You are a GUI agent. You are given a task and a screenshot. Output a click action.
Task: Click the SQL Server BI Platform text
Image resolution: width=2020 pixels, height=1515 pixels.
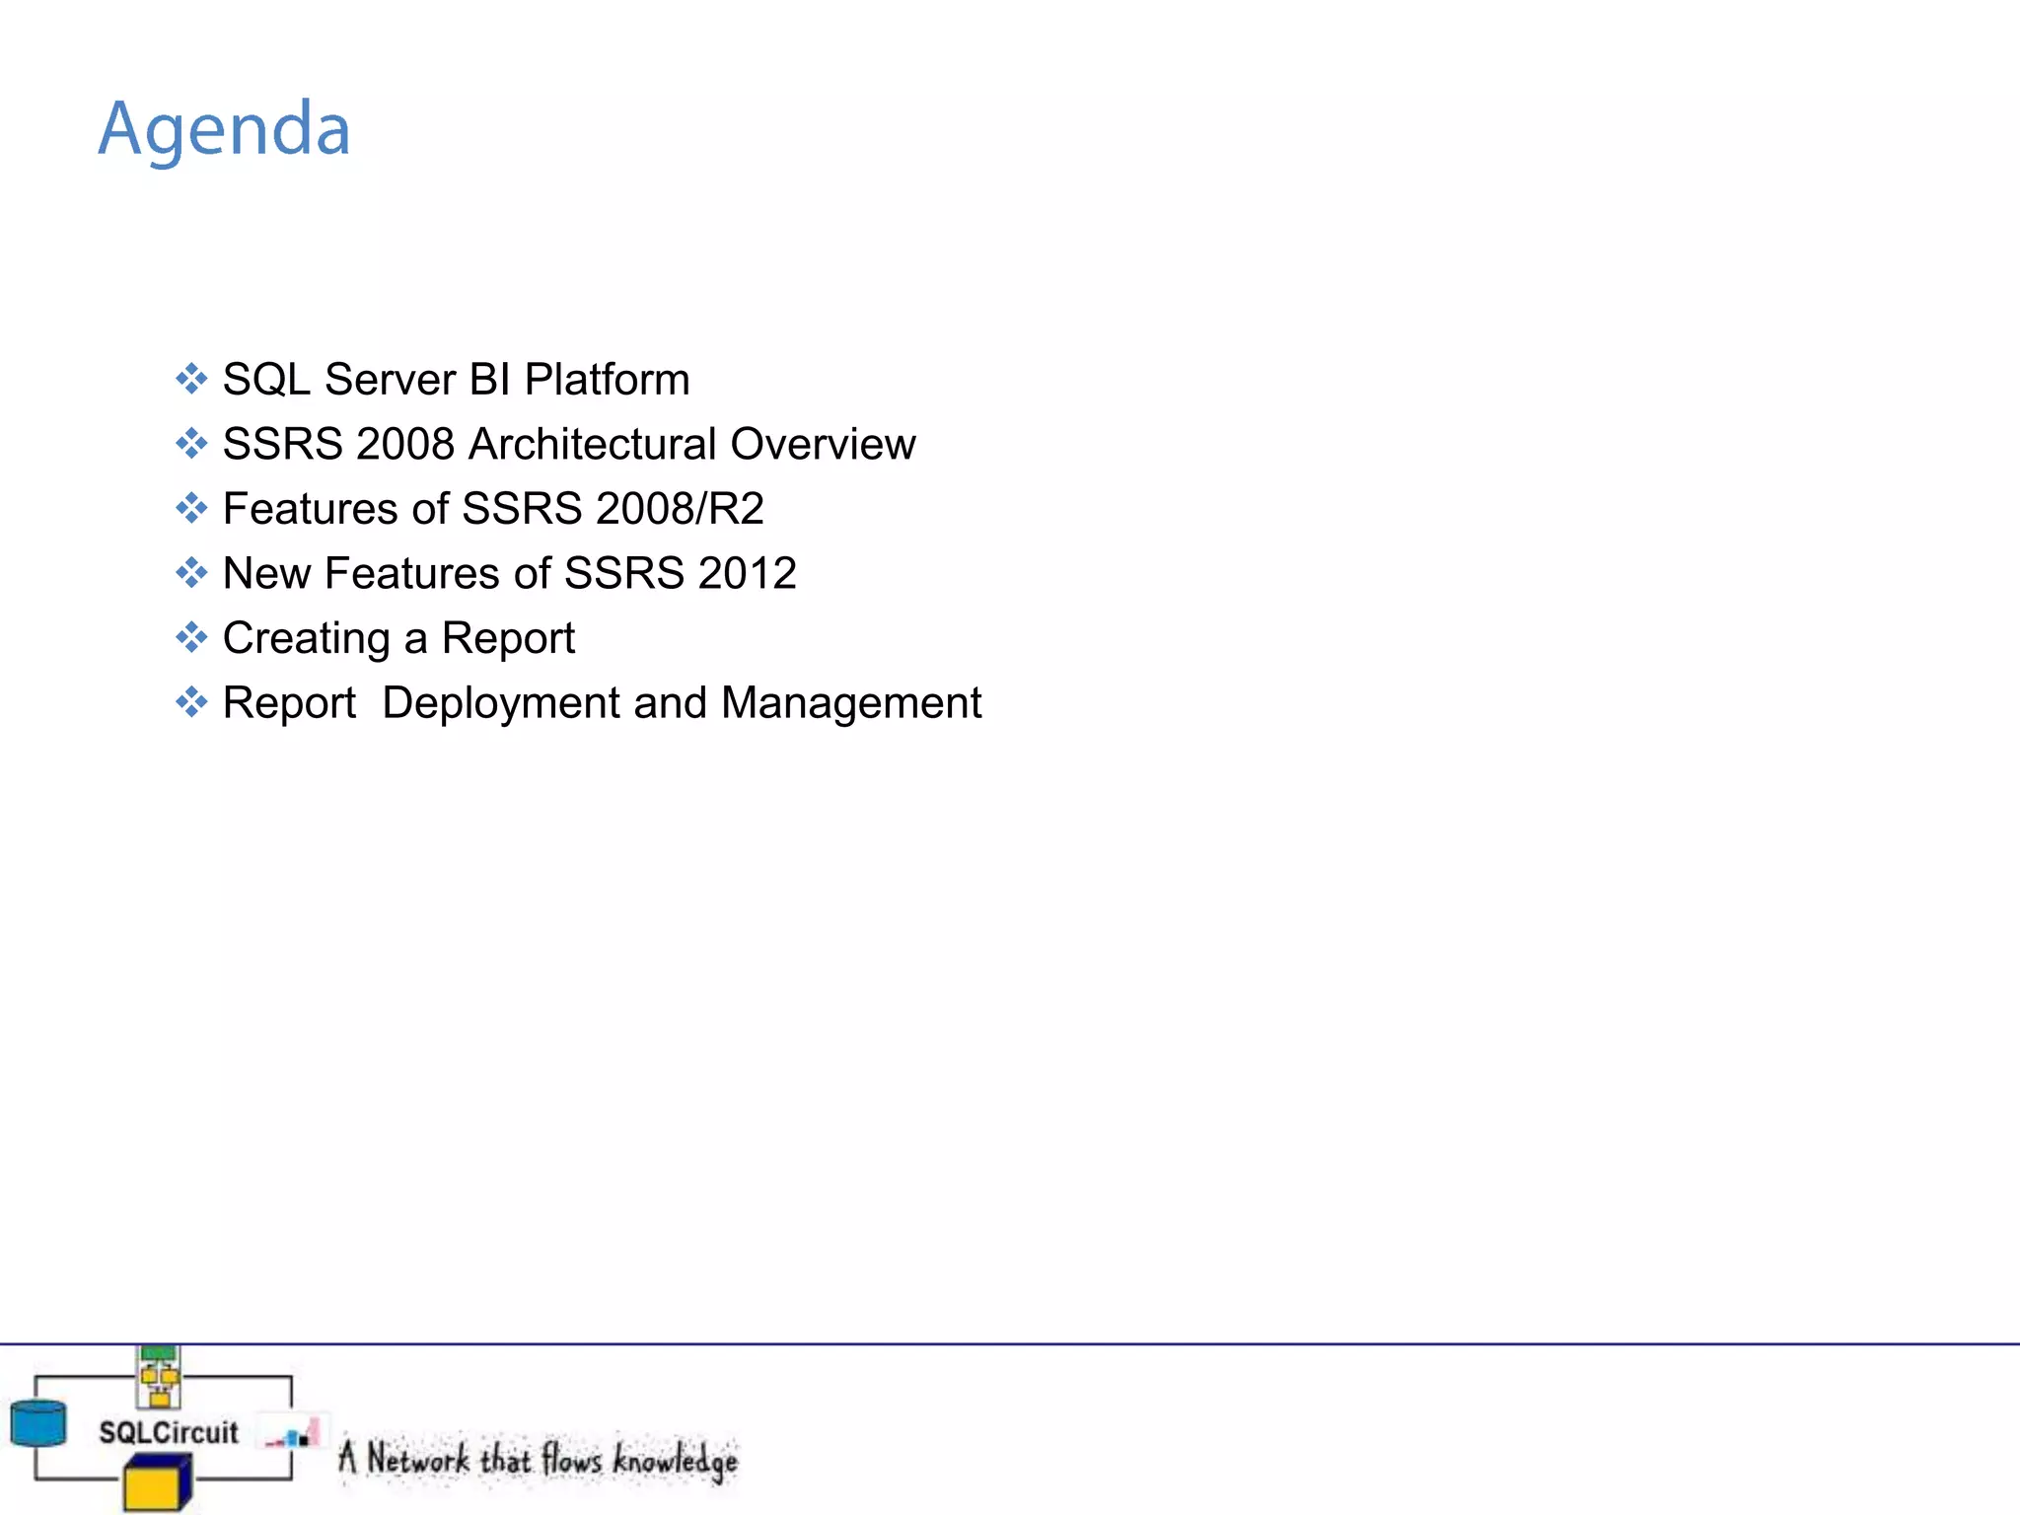pos(456,380)
